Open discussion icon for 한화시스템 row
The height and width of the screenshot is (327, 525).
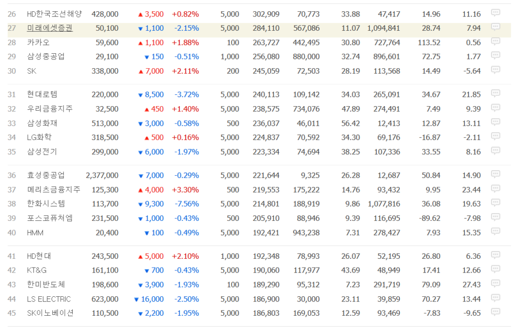[x=495, y=202]
